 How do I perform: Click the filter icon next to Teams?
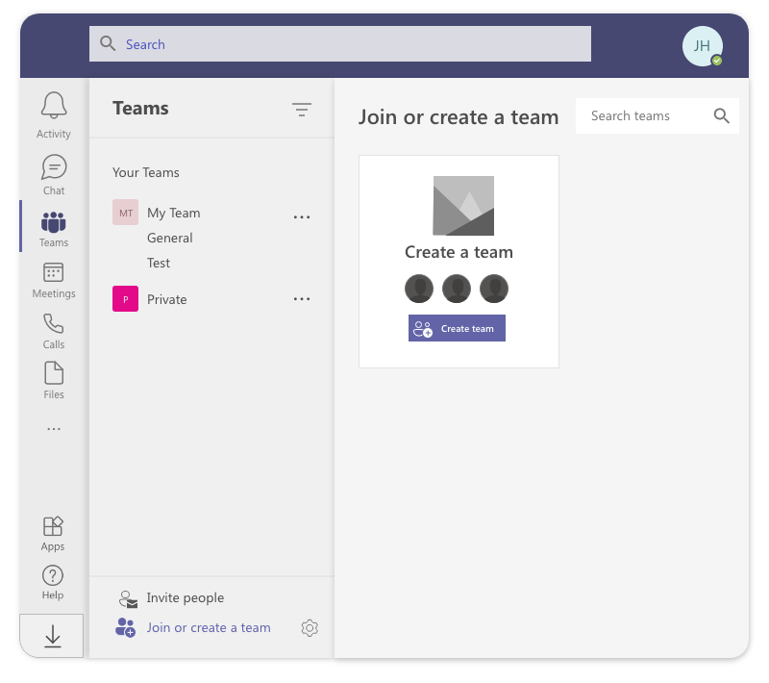click(302, 110)
